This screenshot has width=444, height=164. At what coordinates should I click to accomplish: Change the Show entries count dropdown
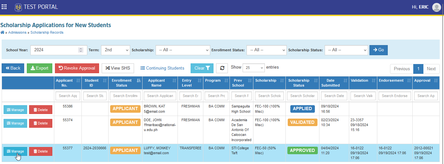click(254, 68)
